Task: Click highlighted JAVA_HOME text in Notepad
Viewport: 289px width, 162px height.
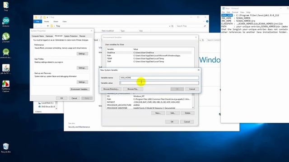Action: 227,15
